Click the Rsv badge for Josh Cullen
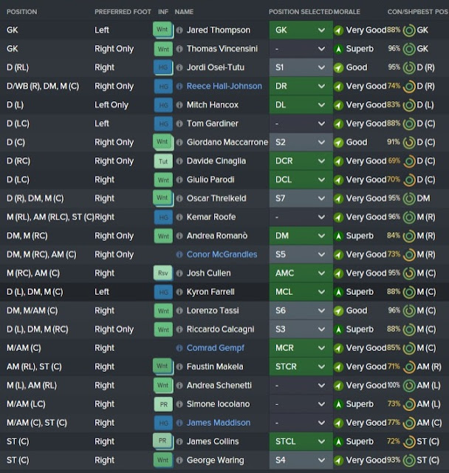 click(x=163, y=273)
